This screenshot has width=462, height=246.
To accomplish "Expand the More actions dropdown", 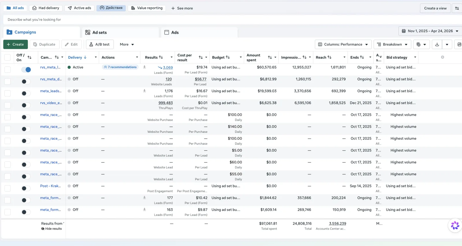I will [127, 44].
